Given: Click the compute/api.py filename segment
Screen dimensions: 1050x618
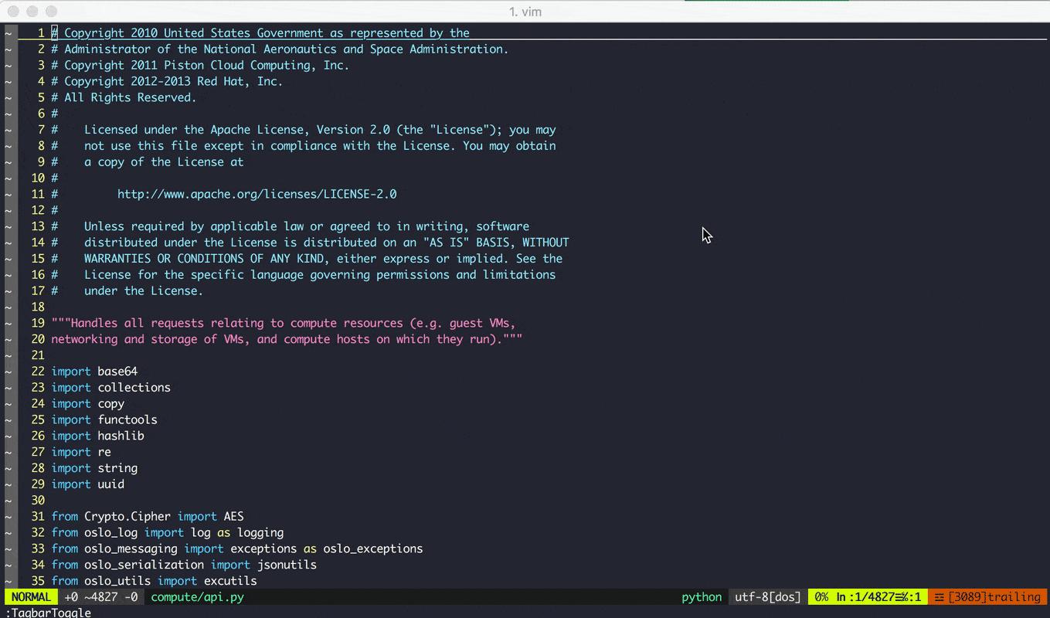Looking at the screenshot, I should point(197,596).
